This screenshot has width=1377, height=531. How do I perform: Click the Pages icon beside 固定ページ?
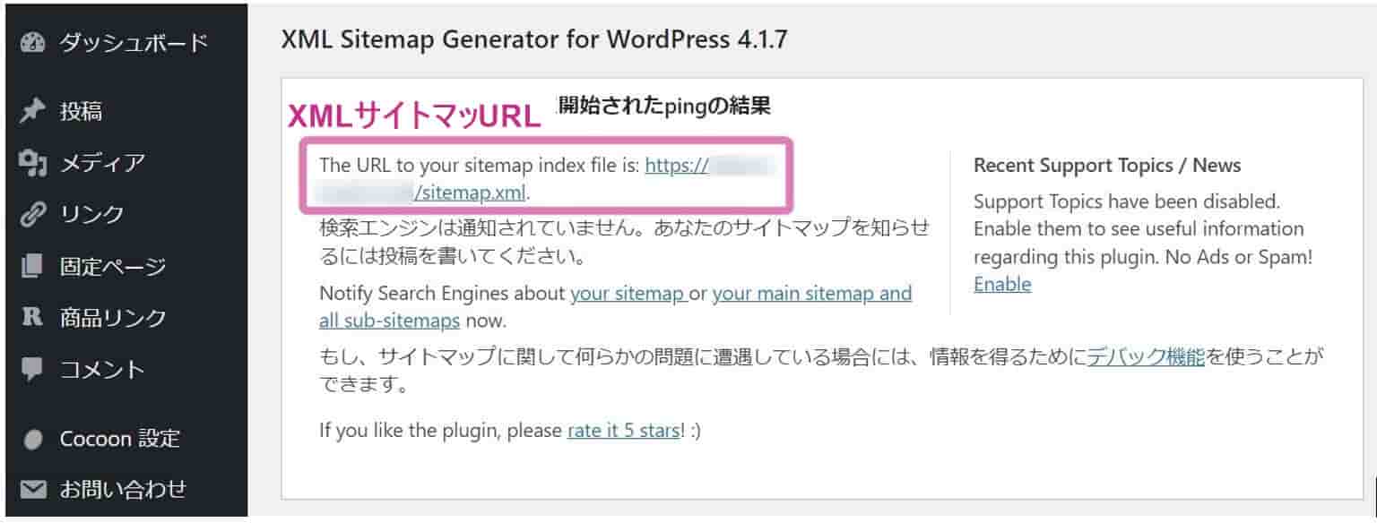pyautogui.click(x=32, y=266)
